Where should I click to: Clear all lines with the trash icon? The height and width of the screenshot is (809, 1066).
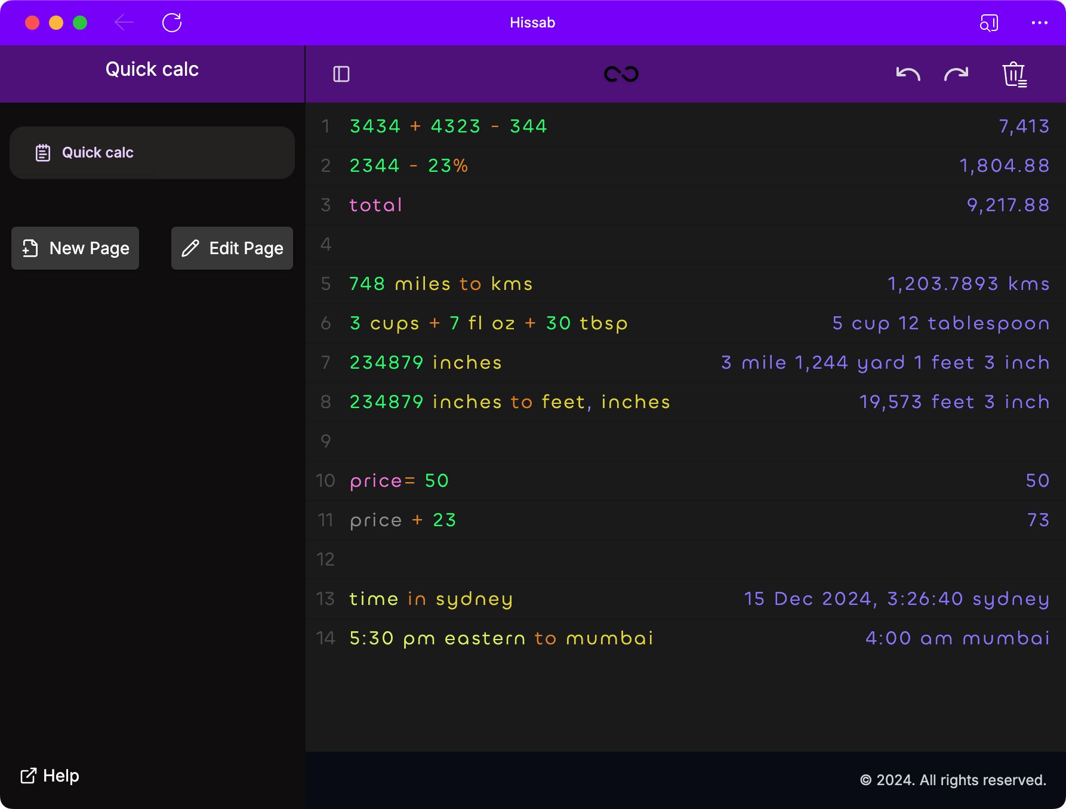pyautogui.click(x=1014, y=75)
